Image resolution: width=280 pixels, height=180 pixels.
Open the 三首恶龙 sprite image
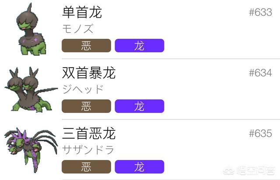[x=31, y=150]
